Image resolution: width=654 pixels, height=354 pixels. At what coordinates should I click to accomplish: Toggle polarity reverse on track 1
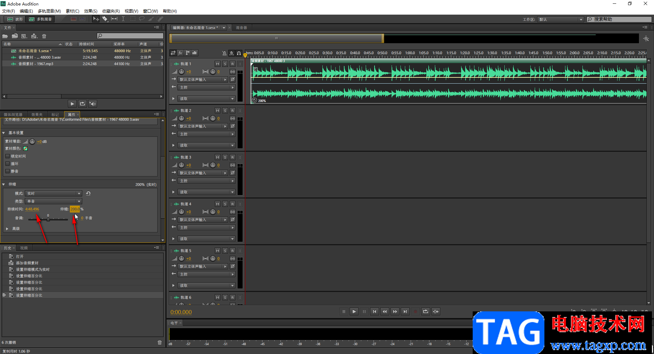pos(232,79)
